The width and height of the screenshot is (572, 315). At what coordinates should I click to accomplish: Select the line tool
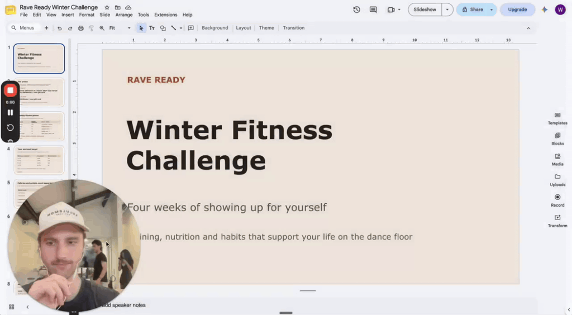pyautogui.click(x=174, y=28)
